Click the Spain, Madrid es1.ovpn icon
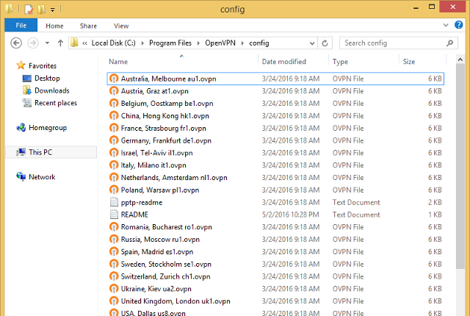 [114, 251]
